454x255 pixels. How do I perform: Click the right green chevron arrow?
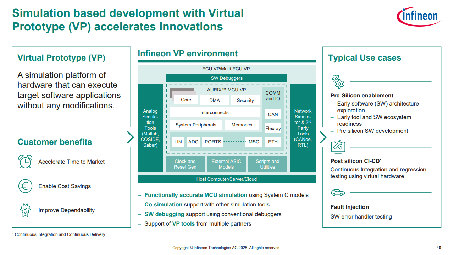(x=323, y=137)
